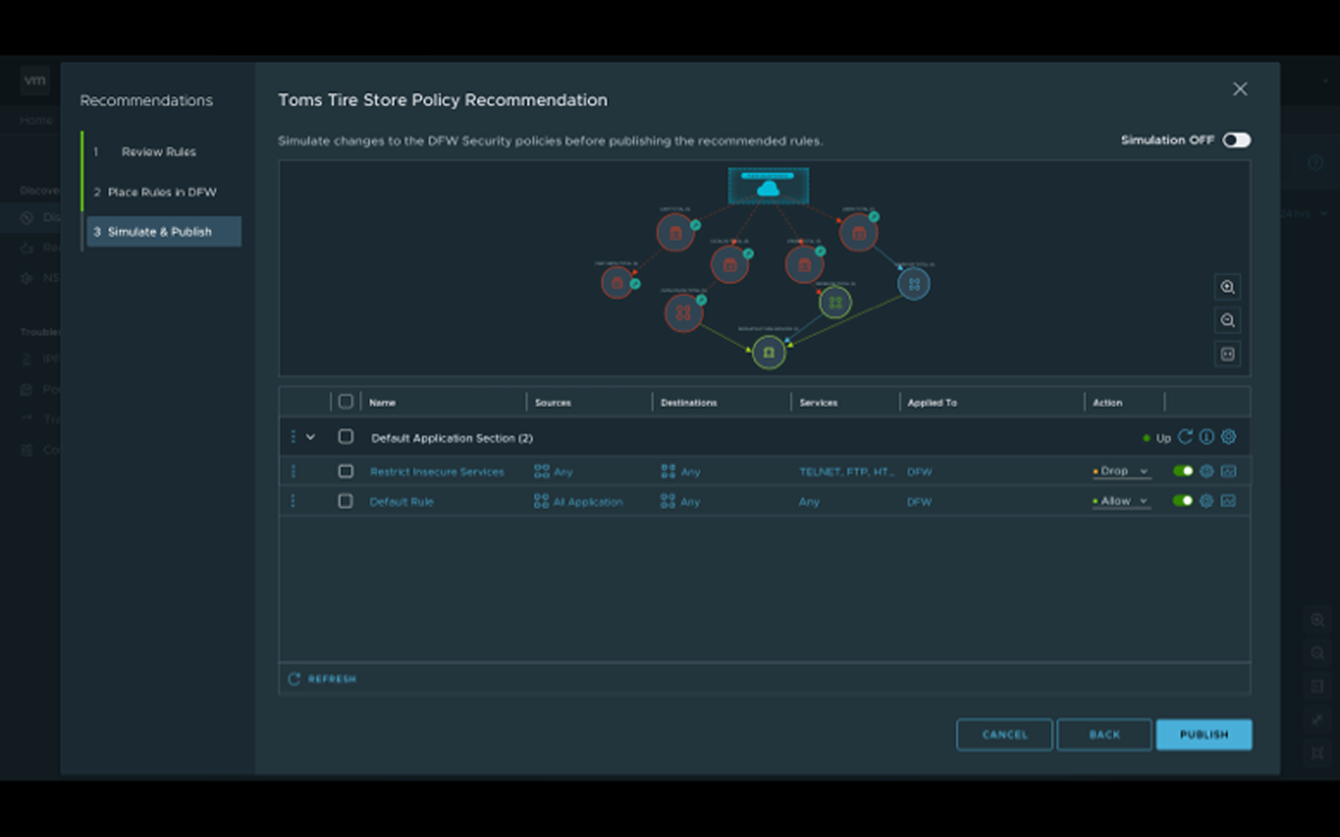
Task: Open settings gear for Default Application Section
Action: [x=1229, y=437]
